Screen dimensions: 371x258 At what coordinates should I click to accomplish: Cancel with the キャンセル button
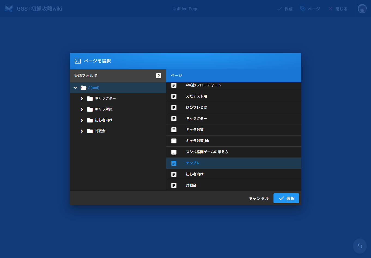point(259,199)
